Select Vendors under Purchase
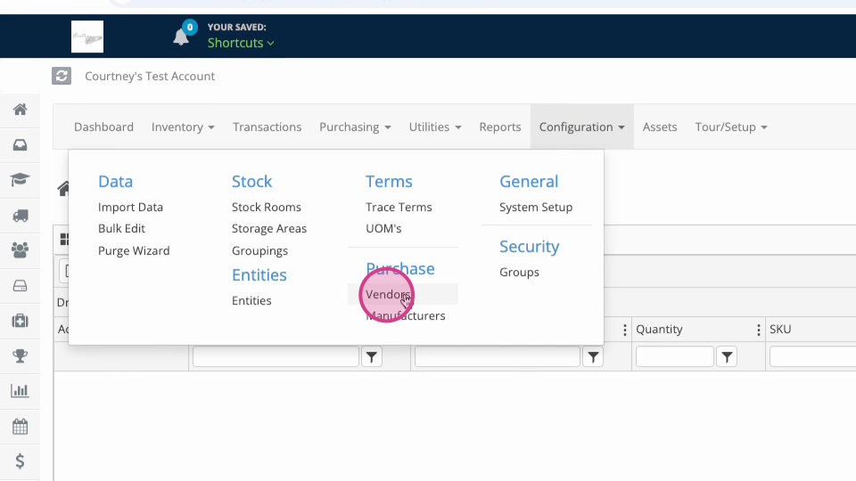Viewport: 856px width, 481px height. 388,295
